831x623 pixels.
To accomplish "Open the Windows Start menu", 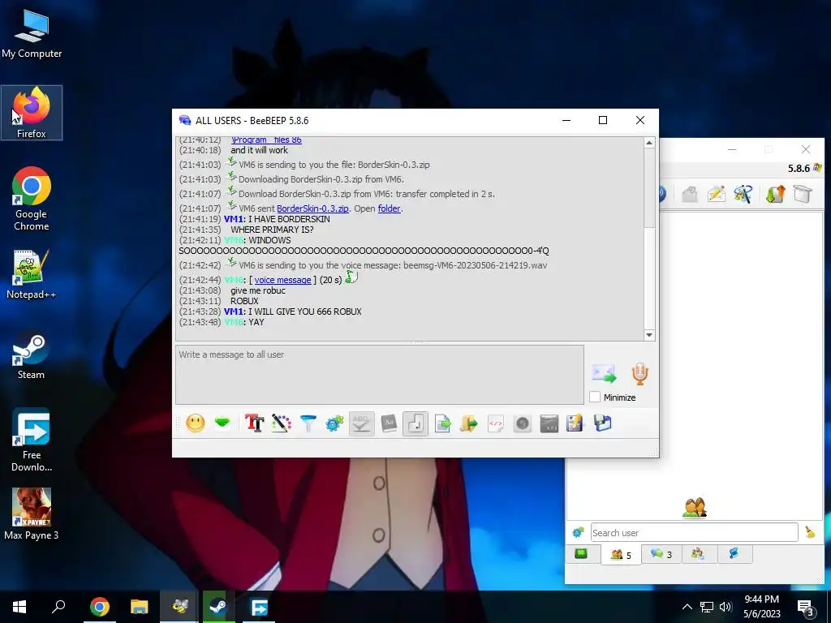I will coord(19,607).
